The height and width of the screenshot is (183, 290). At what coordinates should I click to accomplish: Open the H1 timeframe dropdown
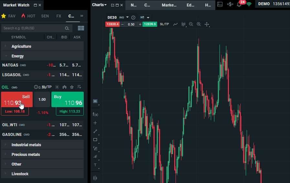pos(145,17)
